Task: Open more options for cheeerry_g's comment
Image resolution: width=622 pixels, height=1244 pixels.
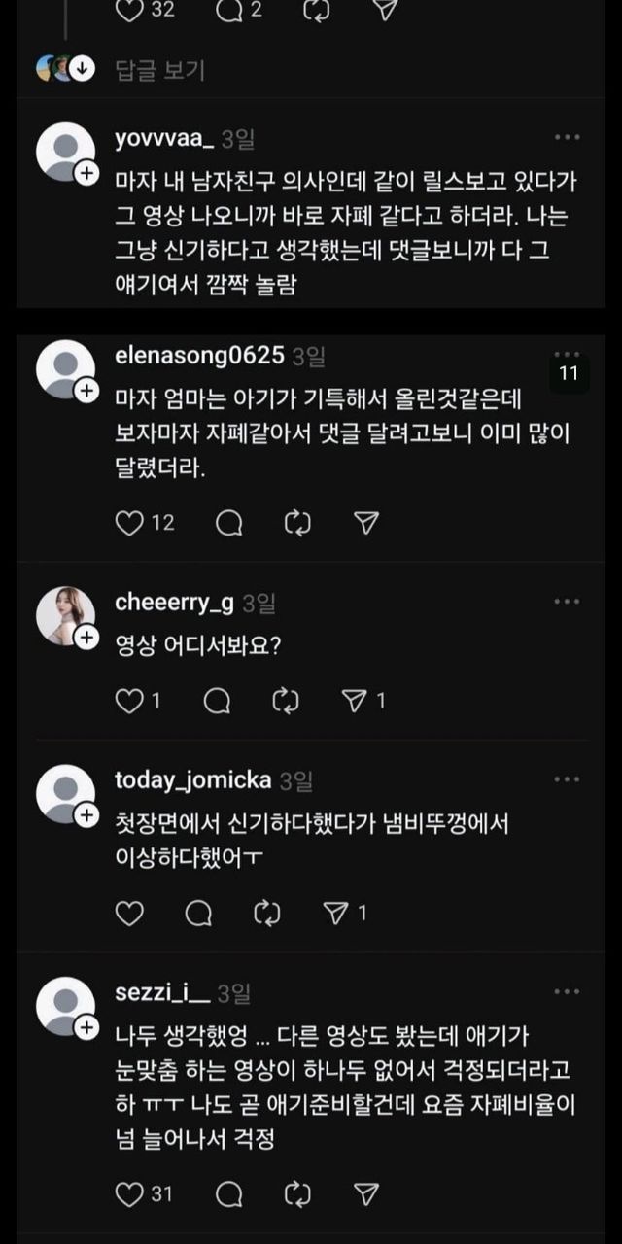Action: 567,602
